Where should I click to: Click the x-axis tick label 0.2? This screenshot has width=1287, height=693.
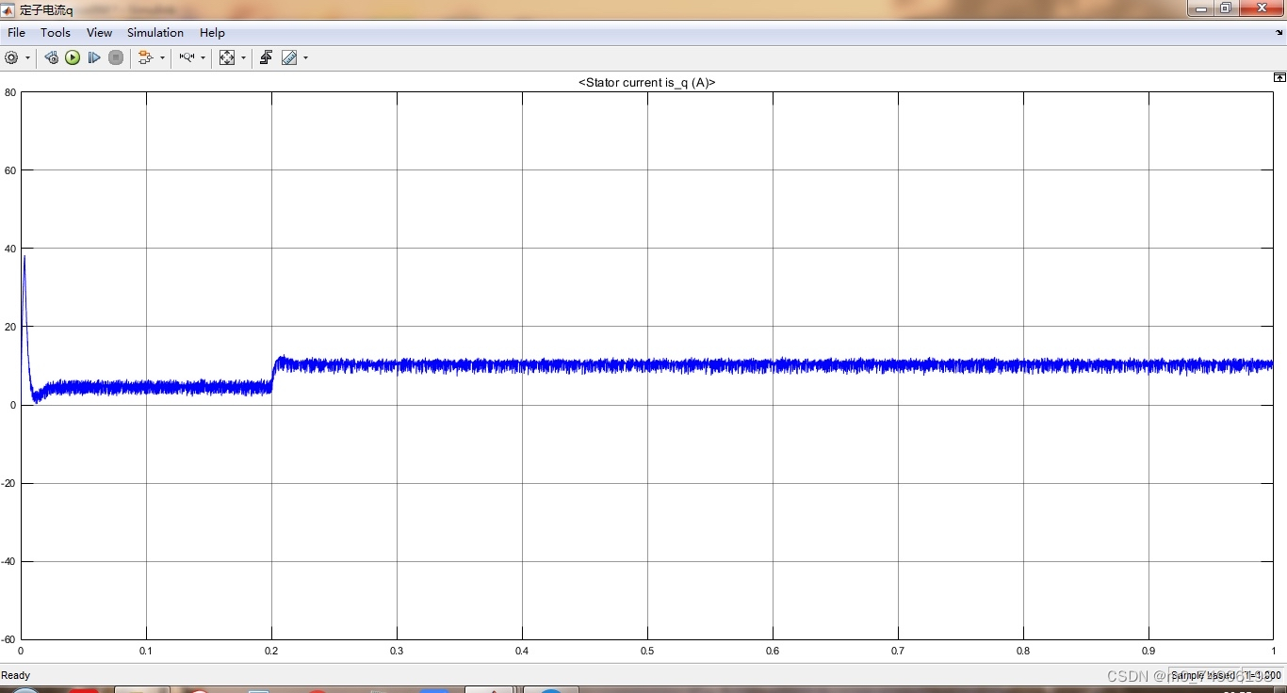point(271,651)
